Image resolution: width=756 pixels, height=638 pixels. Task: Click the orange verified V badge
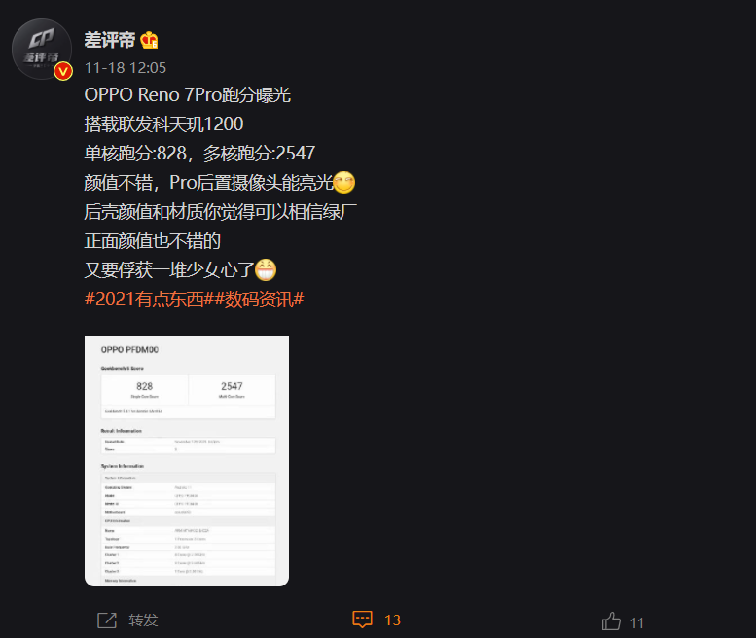coord(63,71)
